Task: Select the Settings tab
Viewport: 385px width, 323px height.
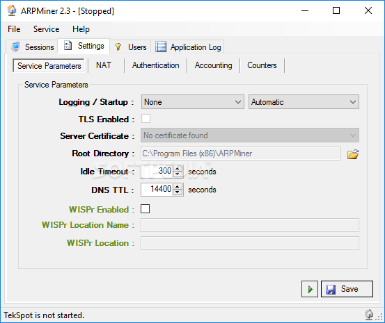Action: tap(84, 46)
